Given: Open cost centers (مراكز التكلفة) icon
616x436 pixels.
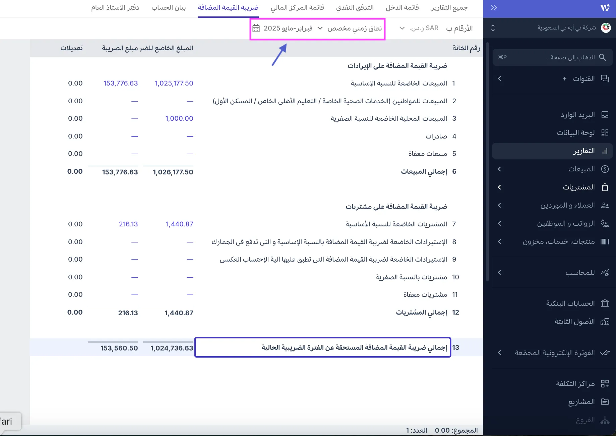Looking at the screenshot, I should point(605,383).
